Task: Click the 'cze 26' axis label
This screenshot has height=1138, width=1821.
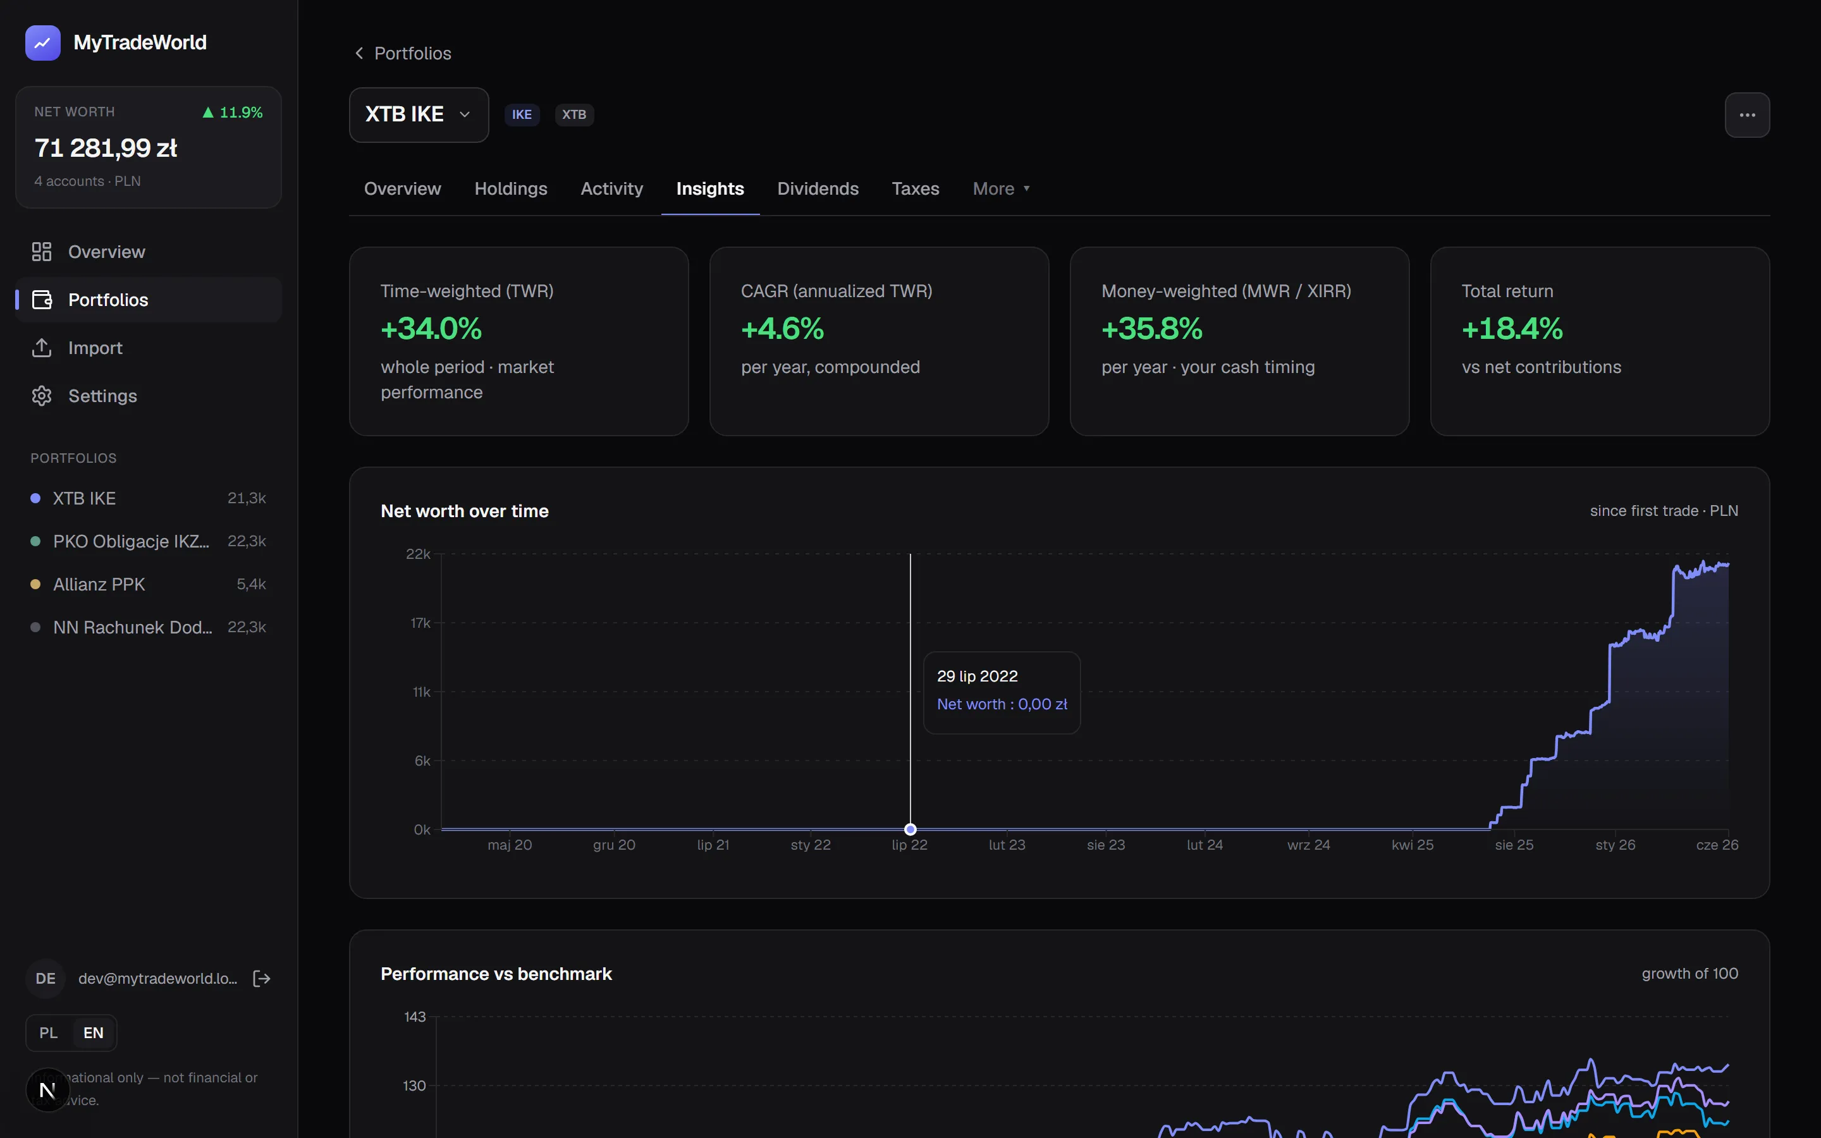Action: (1717, 845)
